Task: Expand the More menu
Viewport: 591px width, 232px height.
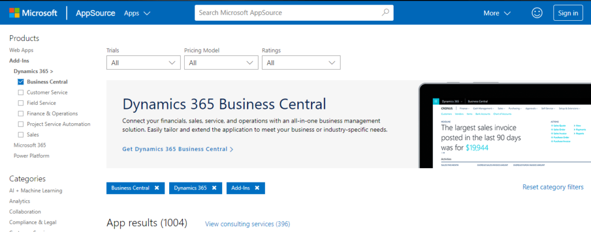Action: pyautogui.click(x=497, y=13)
